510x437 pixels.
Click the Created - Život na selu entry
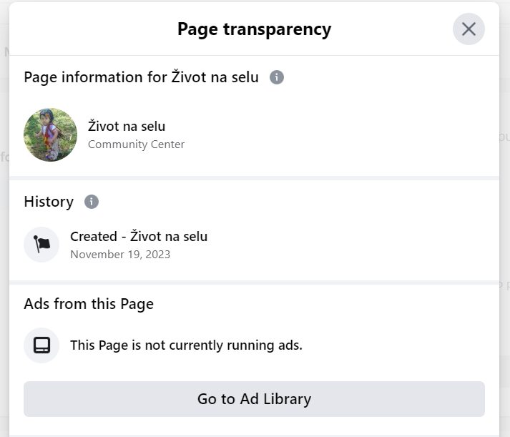(139, 237)
